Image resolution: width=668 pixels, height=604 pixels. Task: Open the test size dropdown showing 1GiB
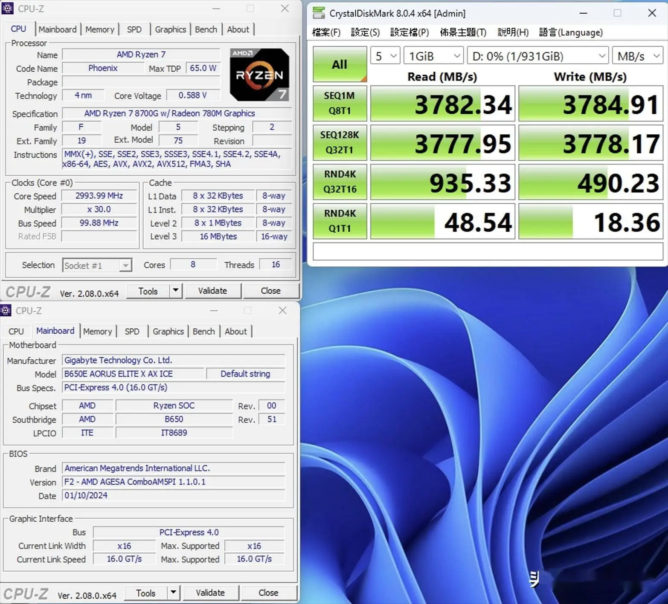(x=433, y=56)
